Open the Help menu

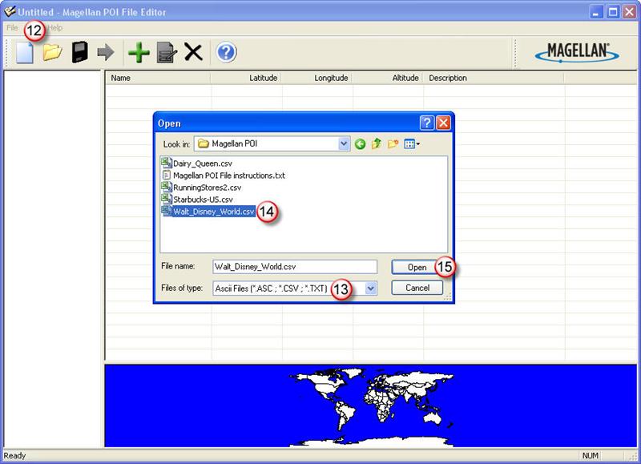[54, 27]
